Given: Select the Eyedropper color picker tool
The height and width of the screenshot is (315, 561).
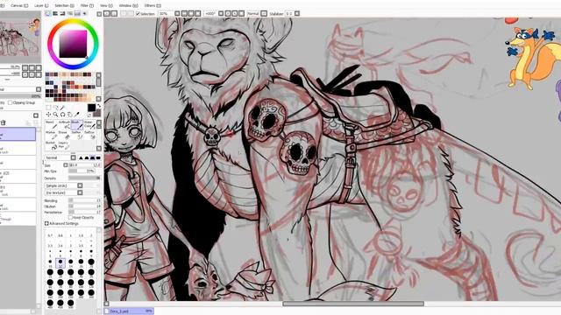Looking at the screenshot, I should click(x=76, y=115).
